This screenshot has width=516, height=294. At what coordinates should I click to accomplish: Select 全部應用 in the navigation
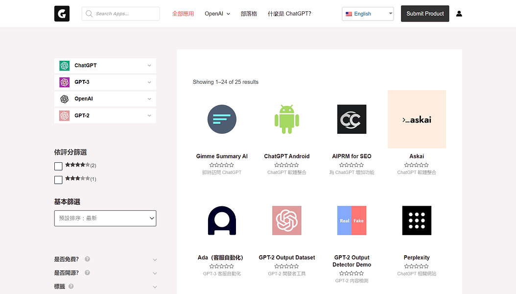coord(183,14)
